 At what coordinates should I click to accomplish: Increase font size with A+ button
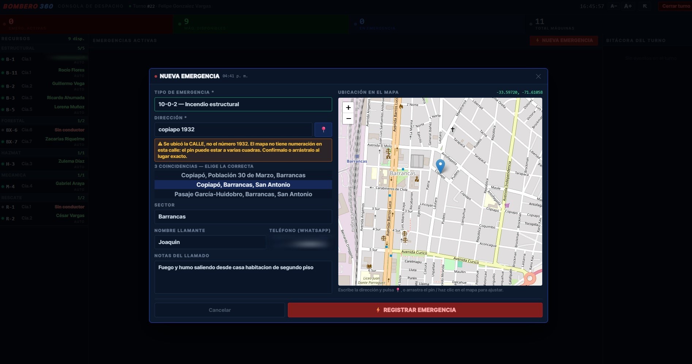coord(628,6)
